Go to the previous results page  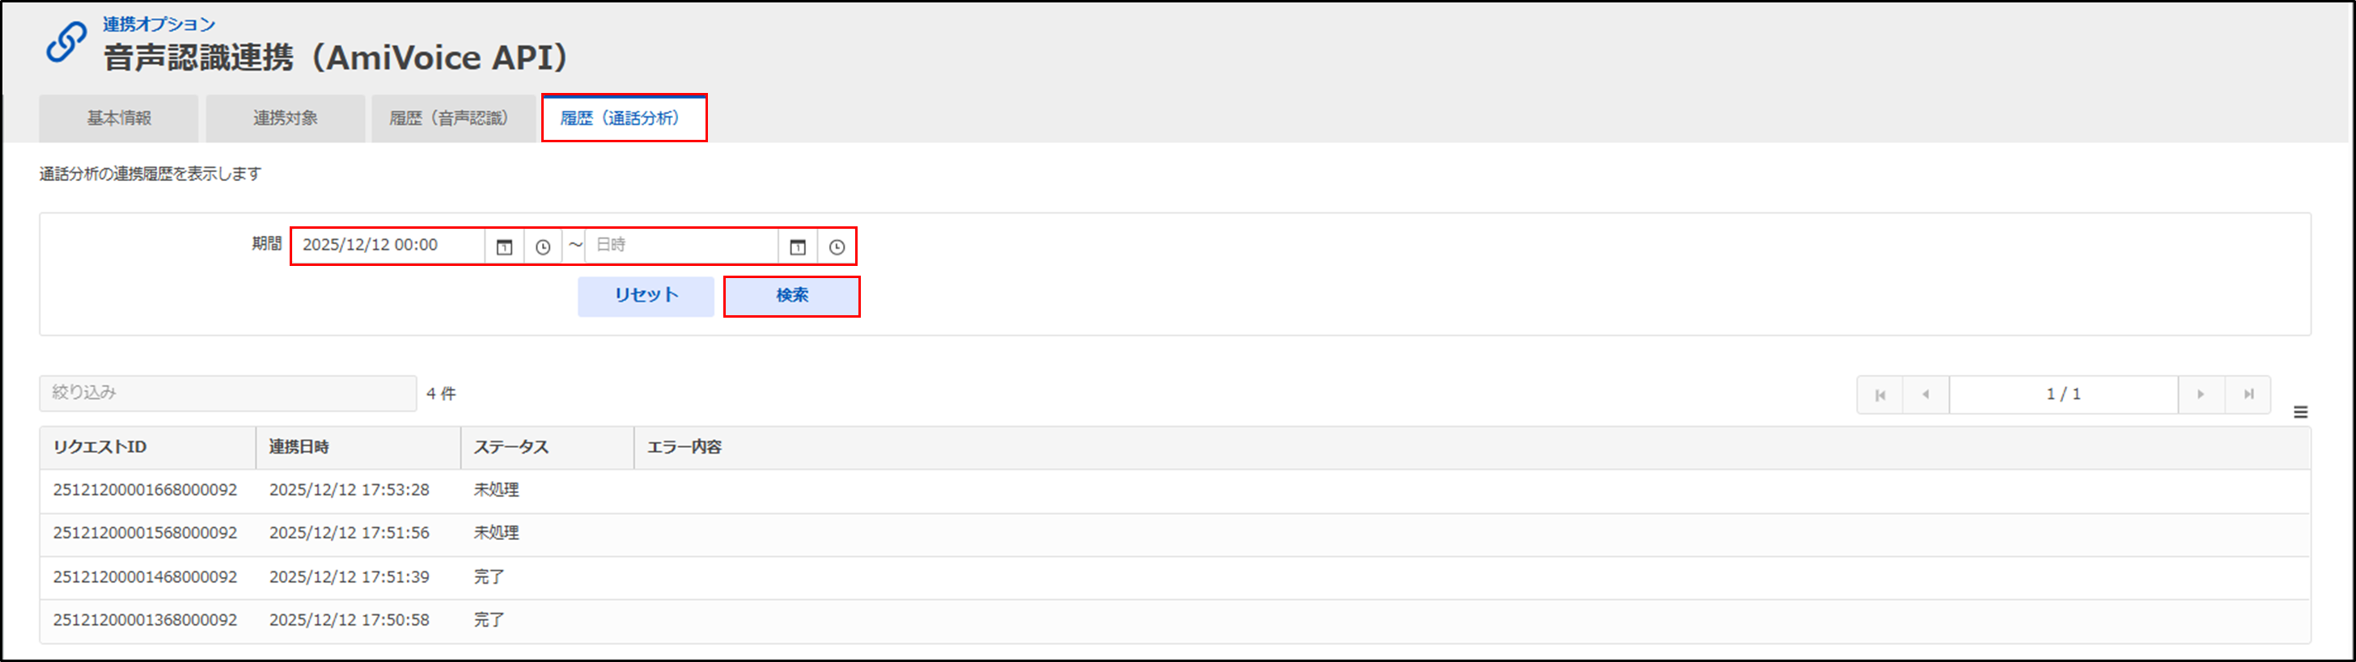[x=1926, y=395]
